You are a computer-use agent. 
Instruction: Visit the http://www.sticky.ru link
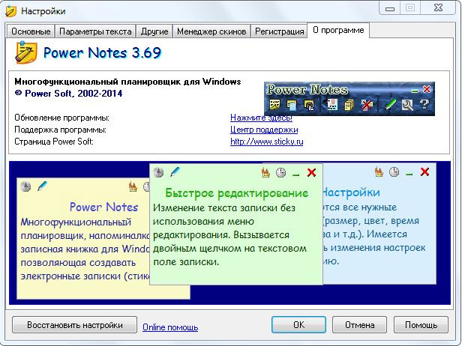[267, 142]
